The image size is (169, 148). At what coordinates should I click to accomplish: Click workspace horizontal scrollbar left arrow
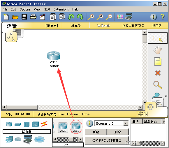[x=4, y=107]
